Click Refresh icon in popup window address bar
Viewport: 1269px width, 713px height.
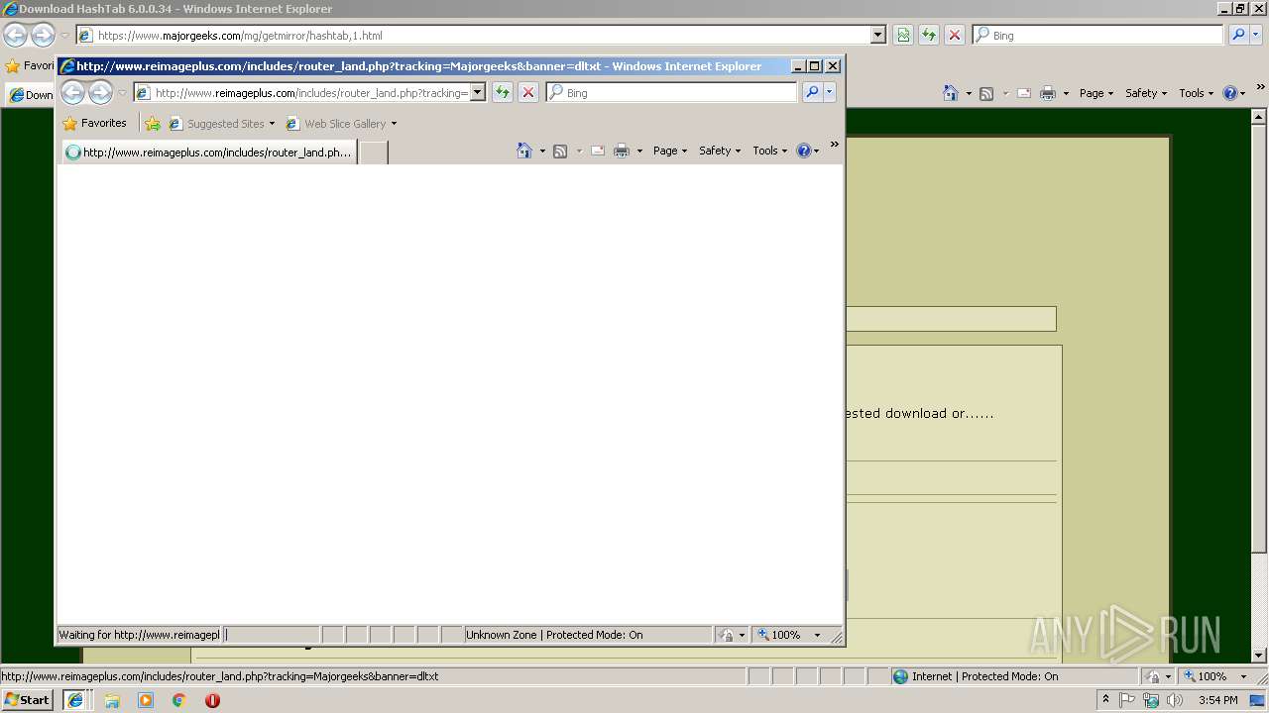503,92
